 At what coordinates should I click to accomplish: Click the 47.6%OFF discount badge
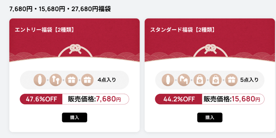(x=41, y=99)
